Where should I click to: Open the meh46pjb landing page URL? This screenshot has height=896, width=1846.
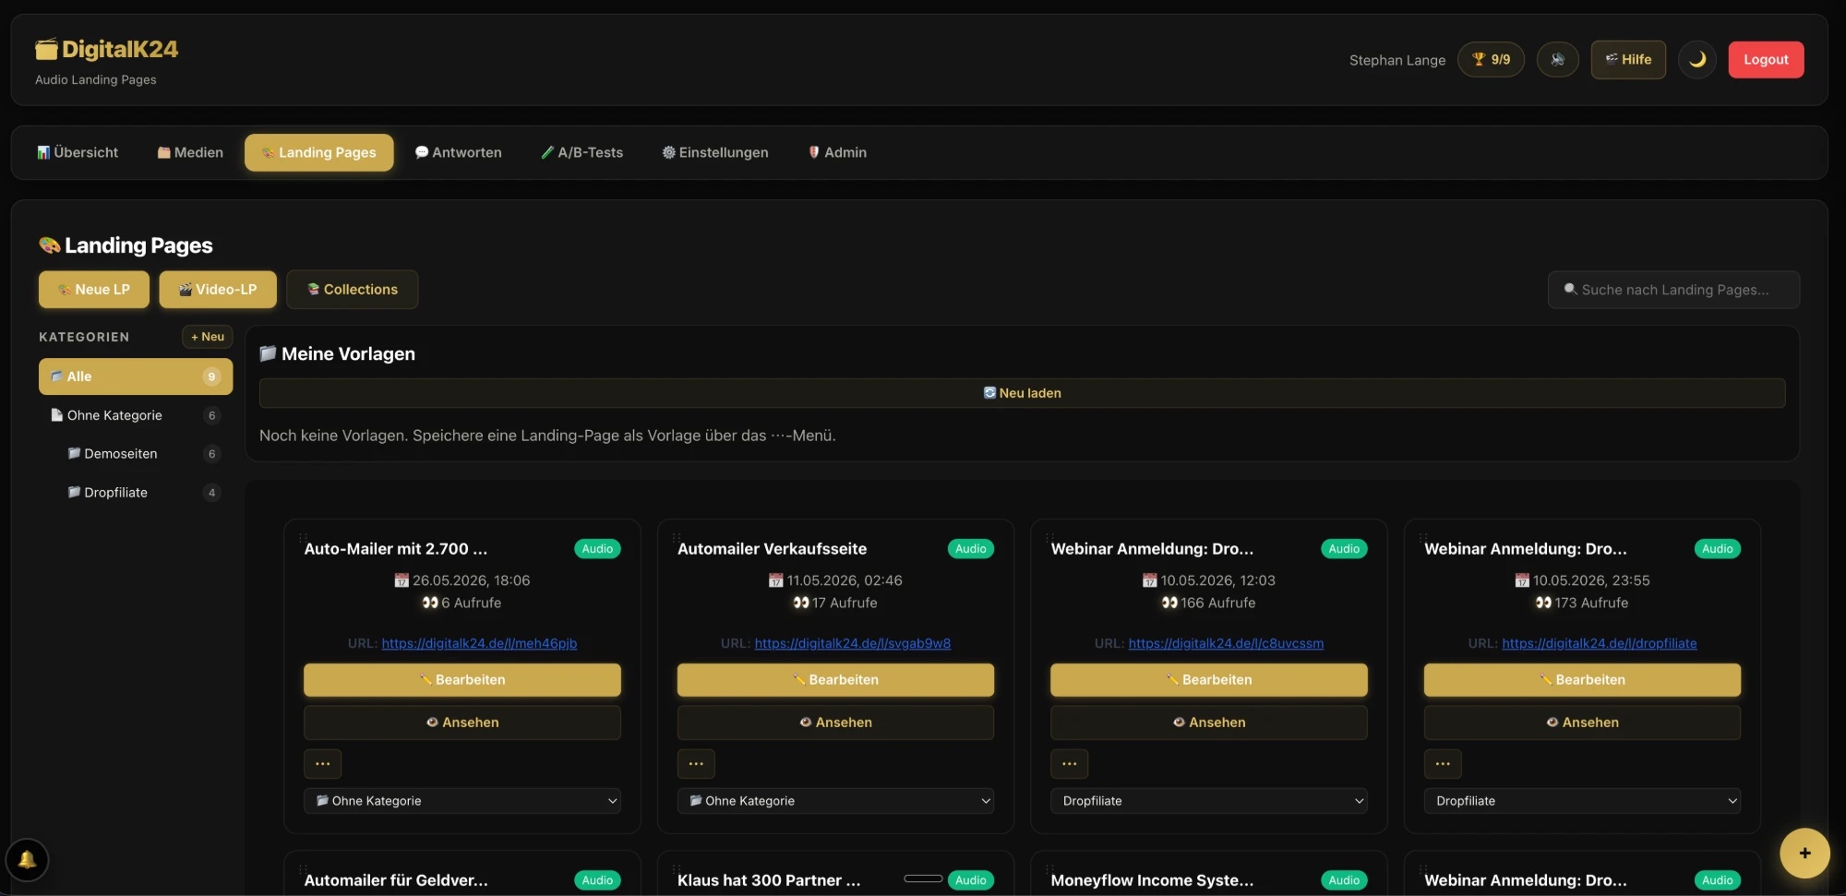click(x=479, y=643)
